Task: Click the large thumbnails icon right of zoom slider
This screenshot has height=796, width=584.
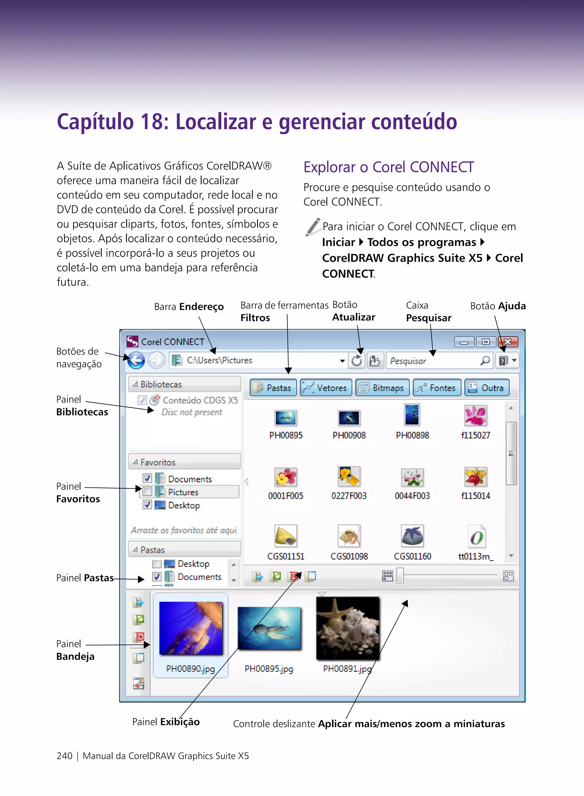Action: pyautogui.click(x=508, y=576)
